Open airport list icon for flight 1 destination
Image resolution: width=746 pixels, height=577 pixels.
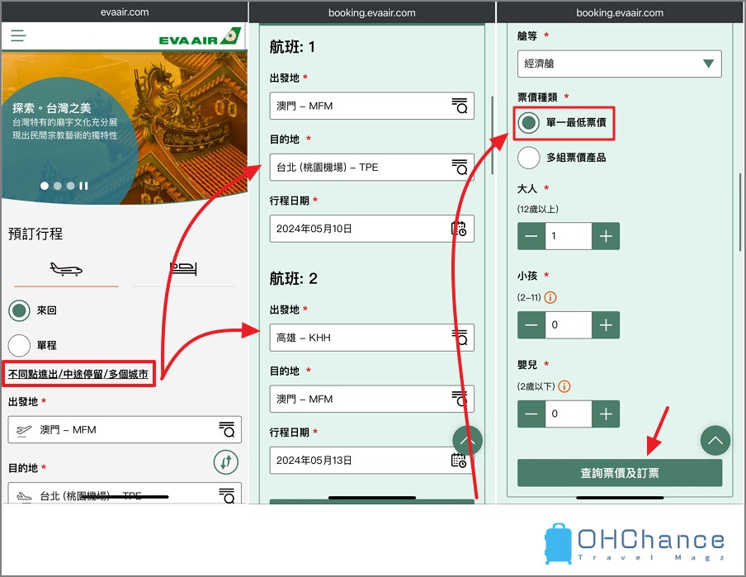(x=460, y=167)
